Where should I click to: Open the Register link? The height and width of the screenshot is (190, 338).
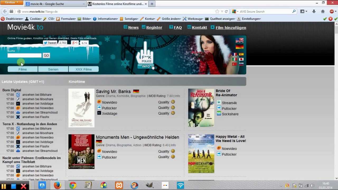click(154, 27)
